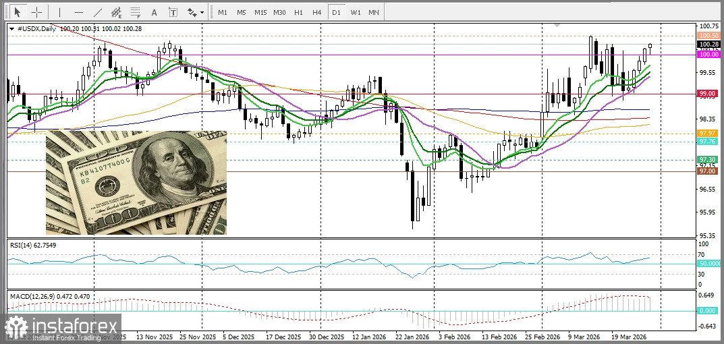This screenshot has height=344, width=724.
Task: Click the M15 timeframe button
Action: click(260, 12)
